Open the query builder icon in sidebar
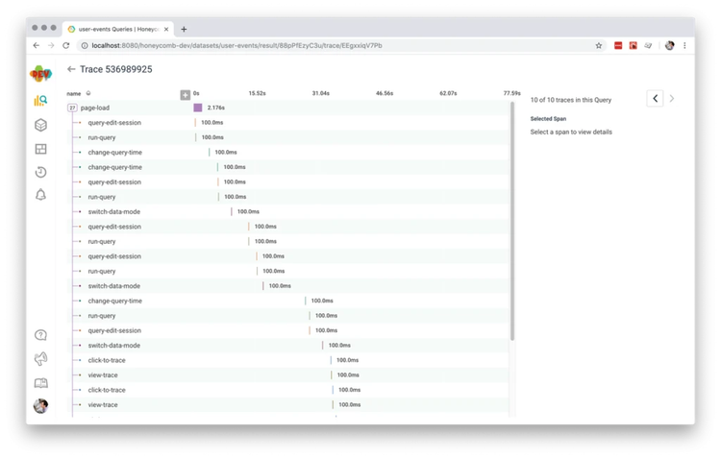 click(x=40, y=100)
